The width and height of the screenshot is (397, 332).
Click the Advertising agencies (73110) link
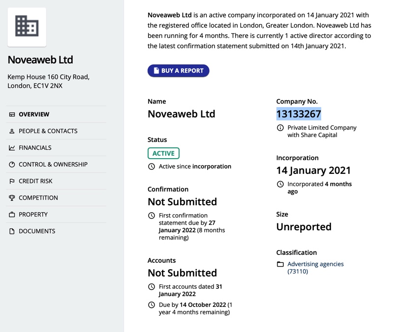click(x=315, y=268)
